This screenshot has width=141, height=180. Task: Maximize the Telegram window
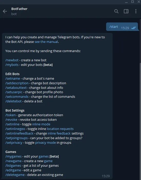click(133, 2)
